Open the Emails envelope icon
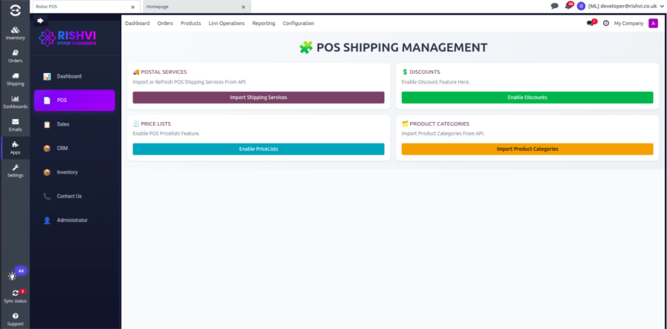 [x=15, y=125]
